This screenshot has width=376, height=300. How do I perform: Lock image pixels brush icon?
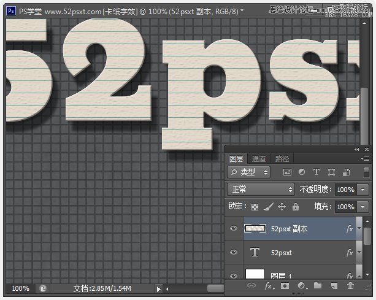pos(269,207)
